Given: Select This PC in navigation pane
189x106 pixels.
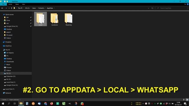Looking at the screenshot, I should [x=8, y=50].
